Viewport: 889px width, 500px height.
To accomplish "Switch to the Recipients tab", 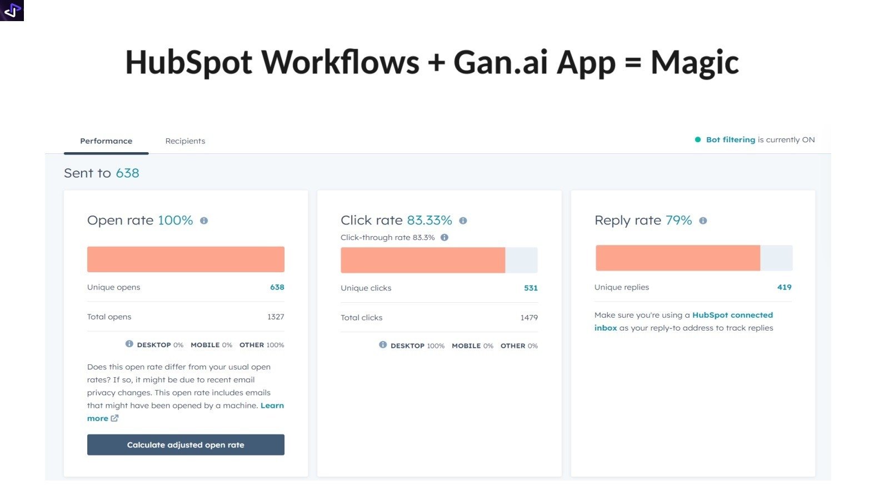I will click(x=185, y=141).
